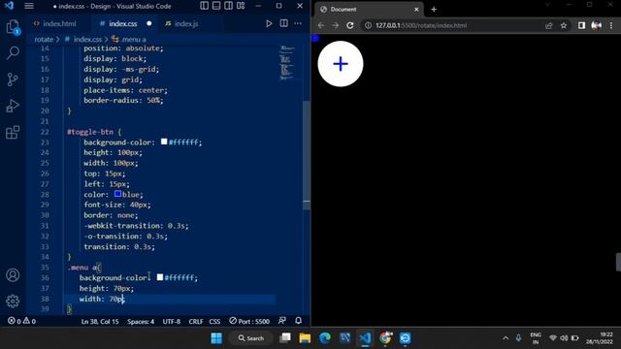Open the Accounts menu in activity bar
The image size is (621, 349).
coord(13,275)
